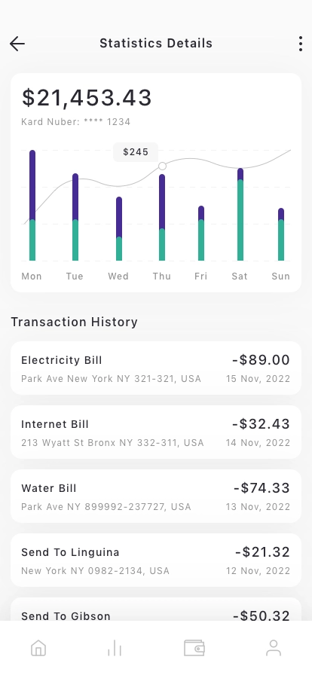The width and height of the screenshot is (312, 675).
Task: Select the Sun label on the chart axis
Action: (280, 276)
